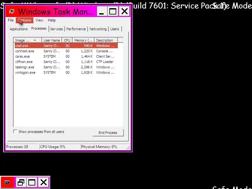This screenshot has height=189, width=252.
Task: Click the cmd icon in minimized window
Action: tap(7, 183)
